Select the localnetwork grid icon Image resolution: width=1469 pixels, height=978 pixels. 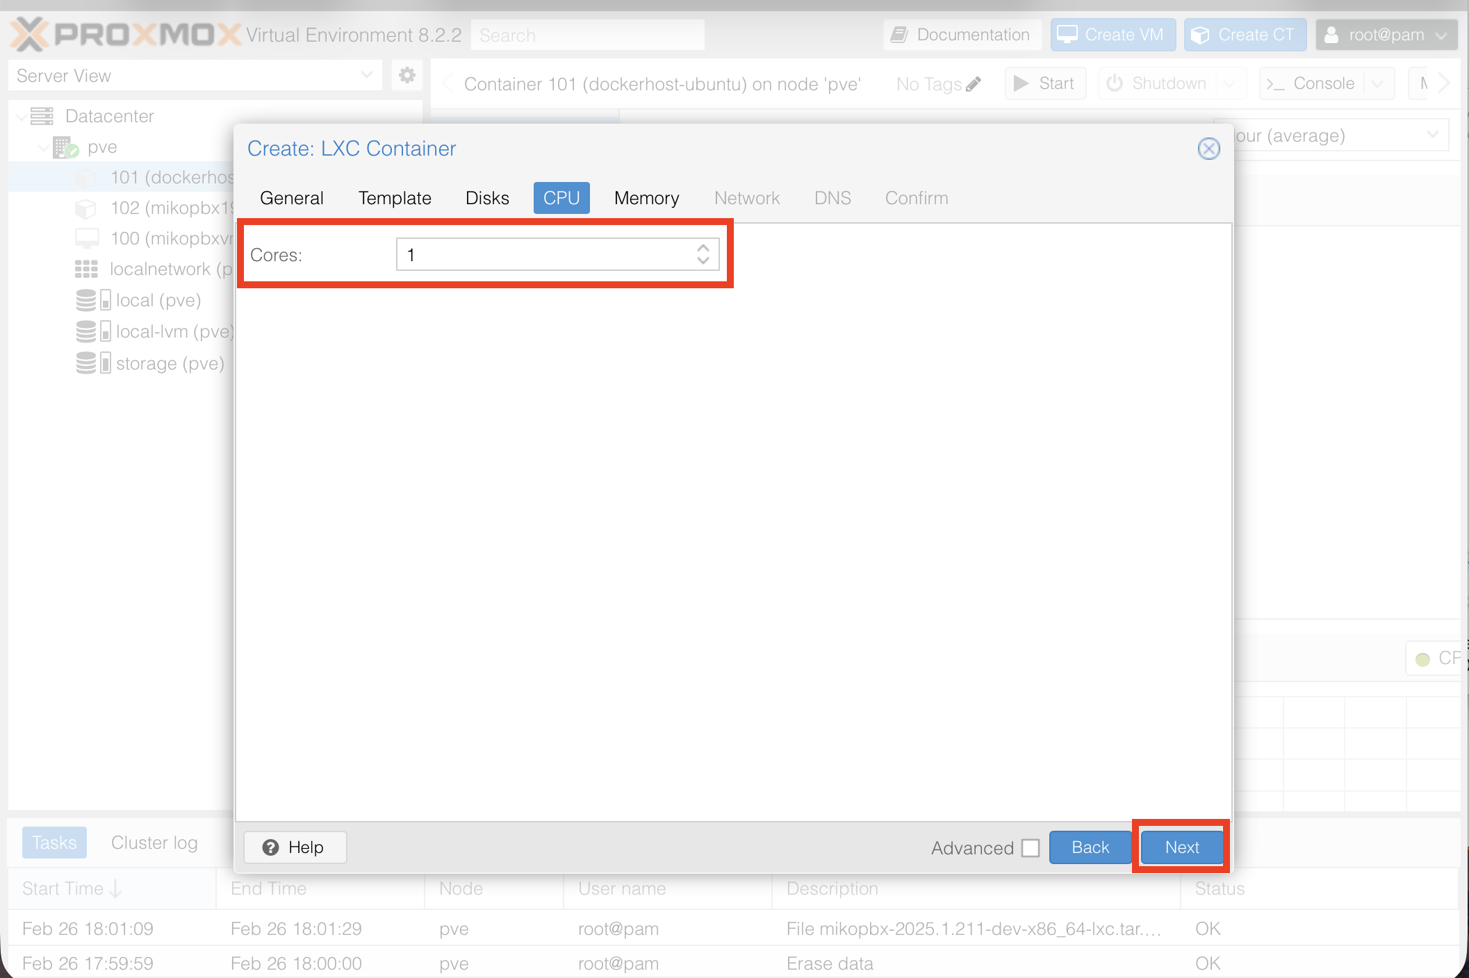click(x=86, y=269)
